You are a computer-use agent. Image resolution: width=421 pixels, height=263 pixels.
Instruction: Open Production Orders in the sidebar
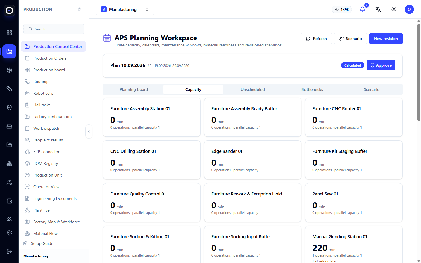click(54, 58)
